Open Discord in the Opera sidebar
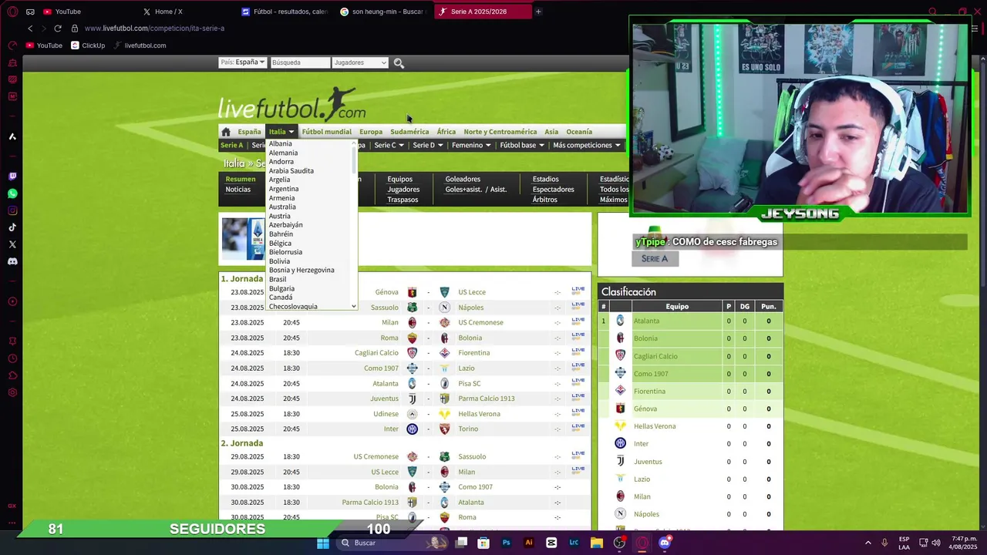 coord(12,261)
